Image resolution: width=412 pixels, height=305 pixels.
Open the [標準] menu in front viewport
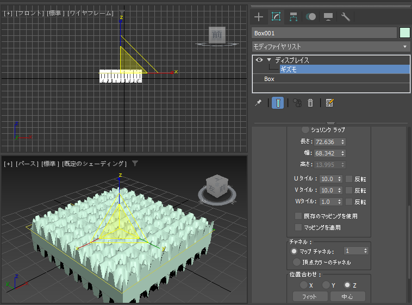pyautogui.click(x=55, y=13)
